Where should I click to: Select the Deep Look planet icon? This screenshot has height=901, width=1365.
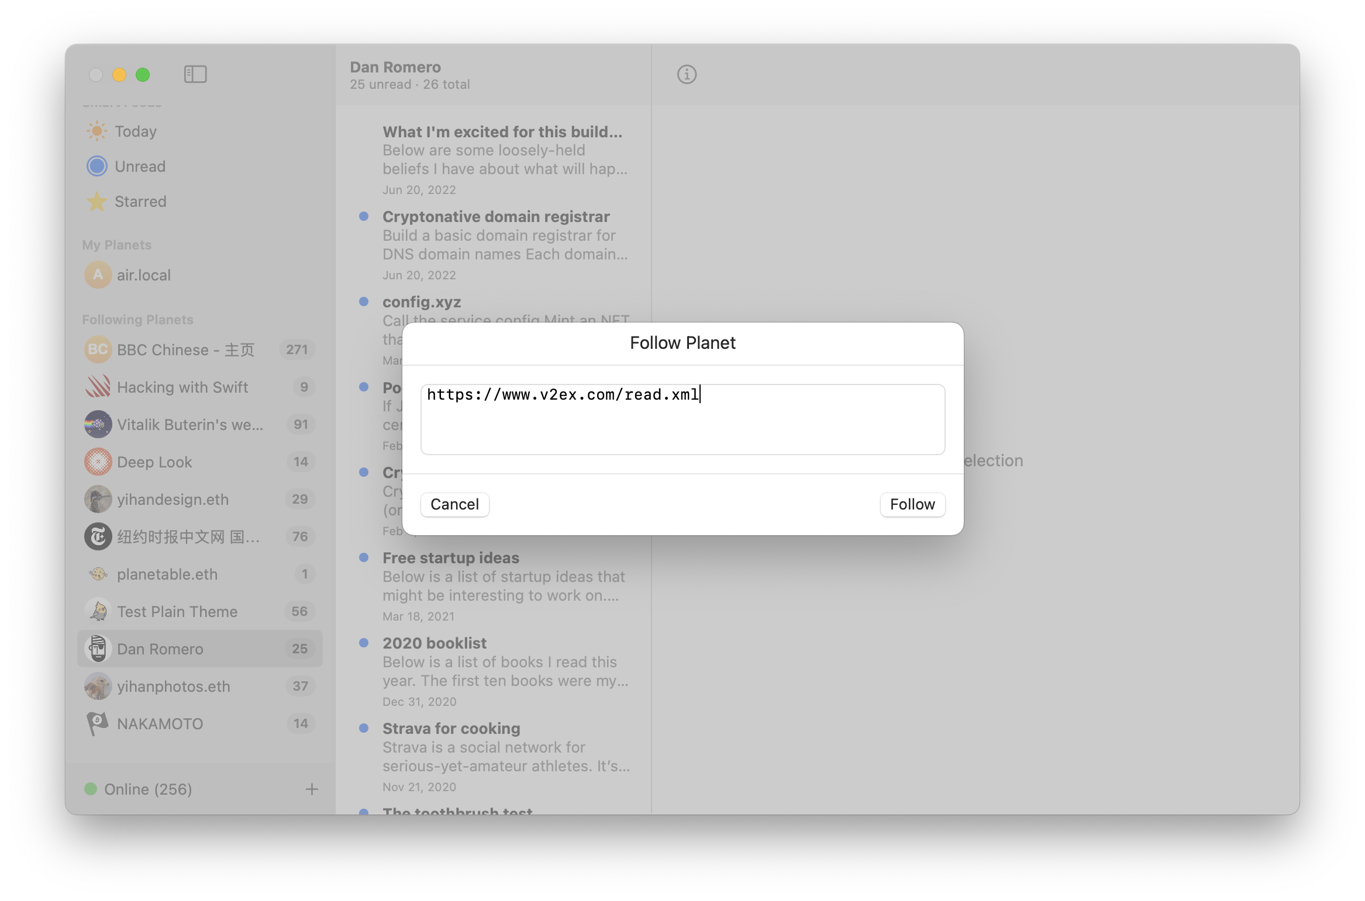coord(98,462)
